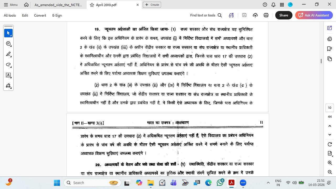Screen dimensions: 336x189
Task: Select the Fill and Sign pen tool
Action: coord(8,86)
